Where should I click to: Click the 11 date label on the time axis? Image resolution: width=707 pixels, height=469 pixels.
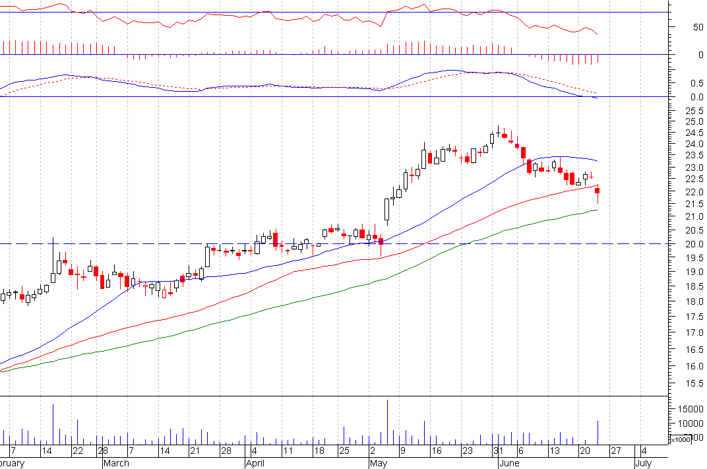pos(288,451)
